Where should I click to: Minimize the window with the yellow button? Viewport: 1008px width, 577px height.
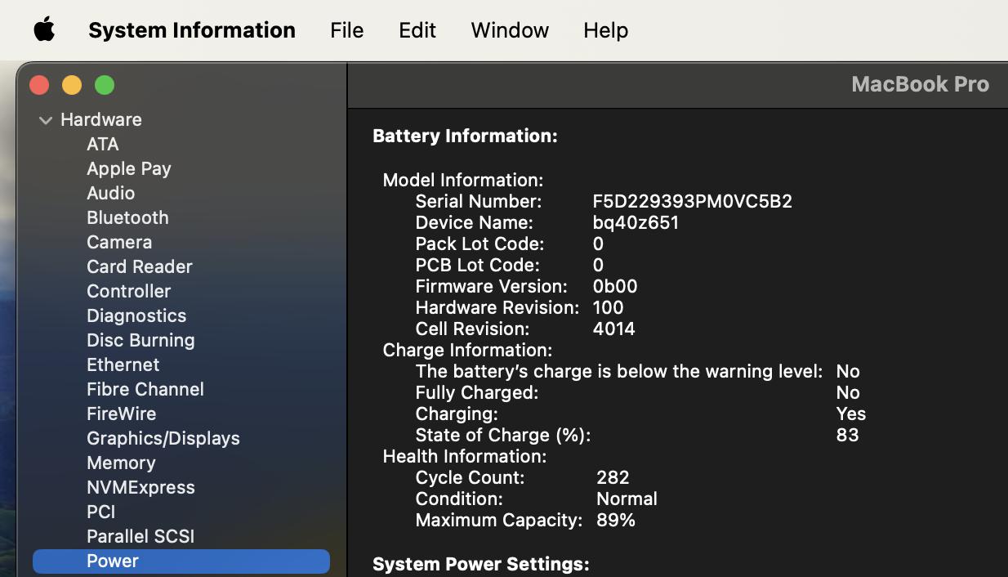(x=72, y=85)
